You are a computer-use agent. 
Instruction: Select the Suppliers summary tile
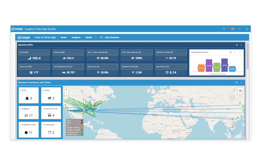coord(29,112)
